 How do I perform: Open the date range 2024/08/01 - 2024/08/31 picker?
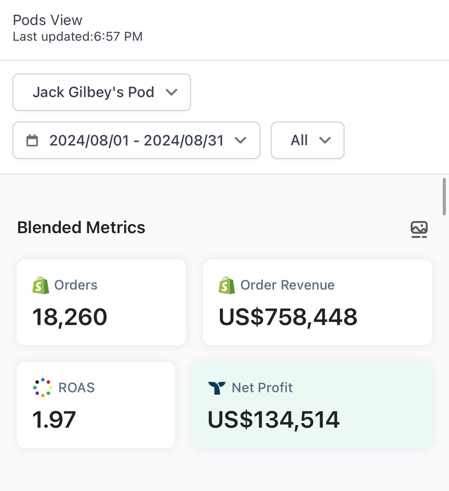click(136, 140)
